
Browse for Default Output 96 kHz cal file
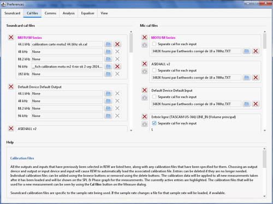(108, 116)
